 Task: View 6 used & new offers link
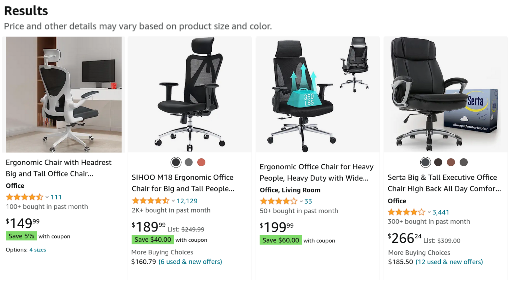[190, 262]
